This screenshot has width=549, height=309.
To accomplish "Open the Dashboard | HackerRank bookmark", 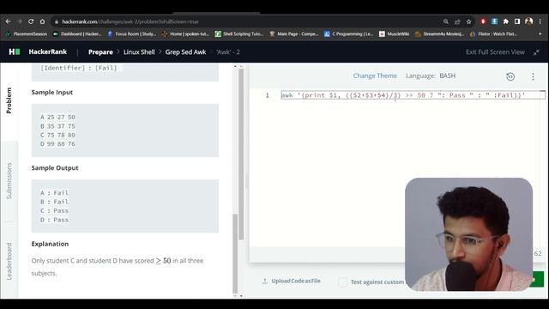I will (77, 34).
